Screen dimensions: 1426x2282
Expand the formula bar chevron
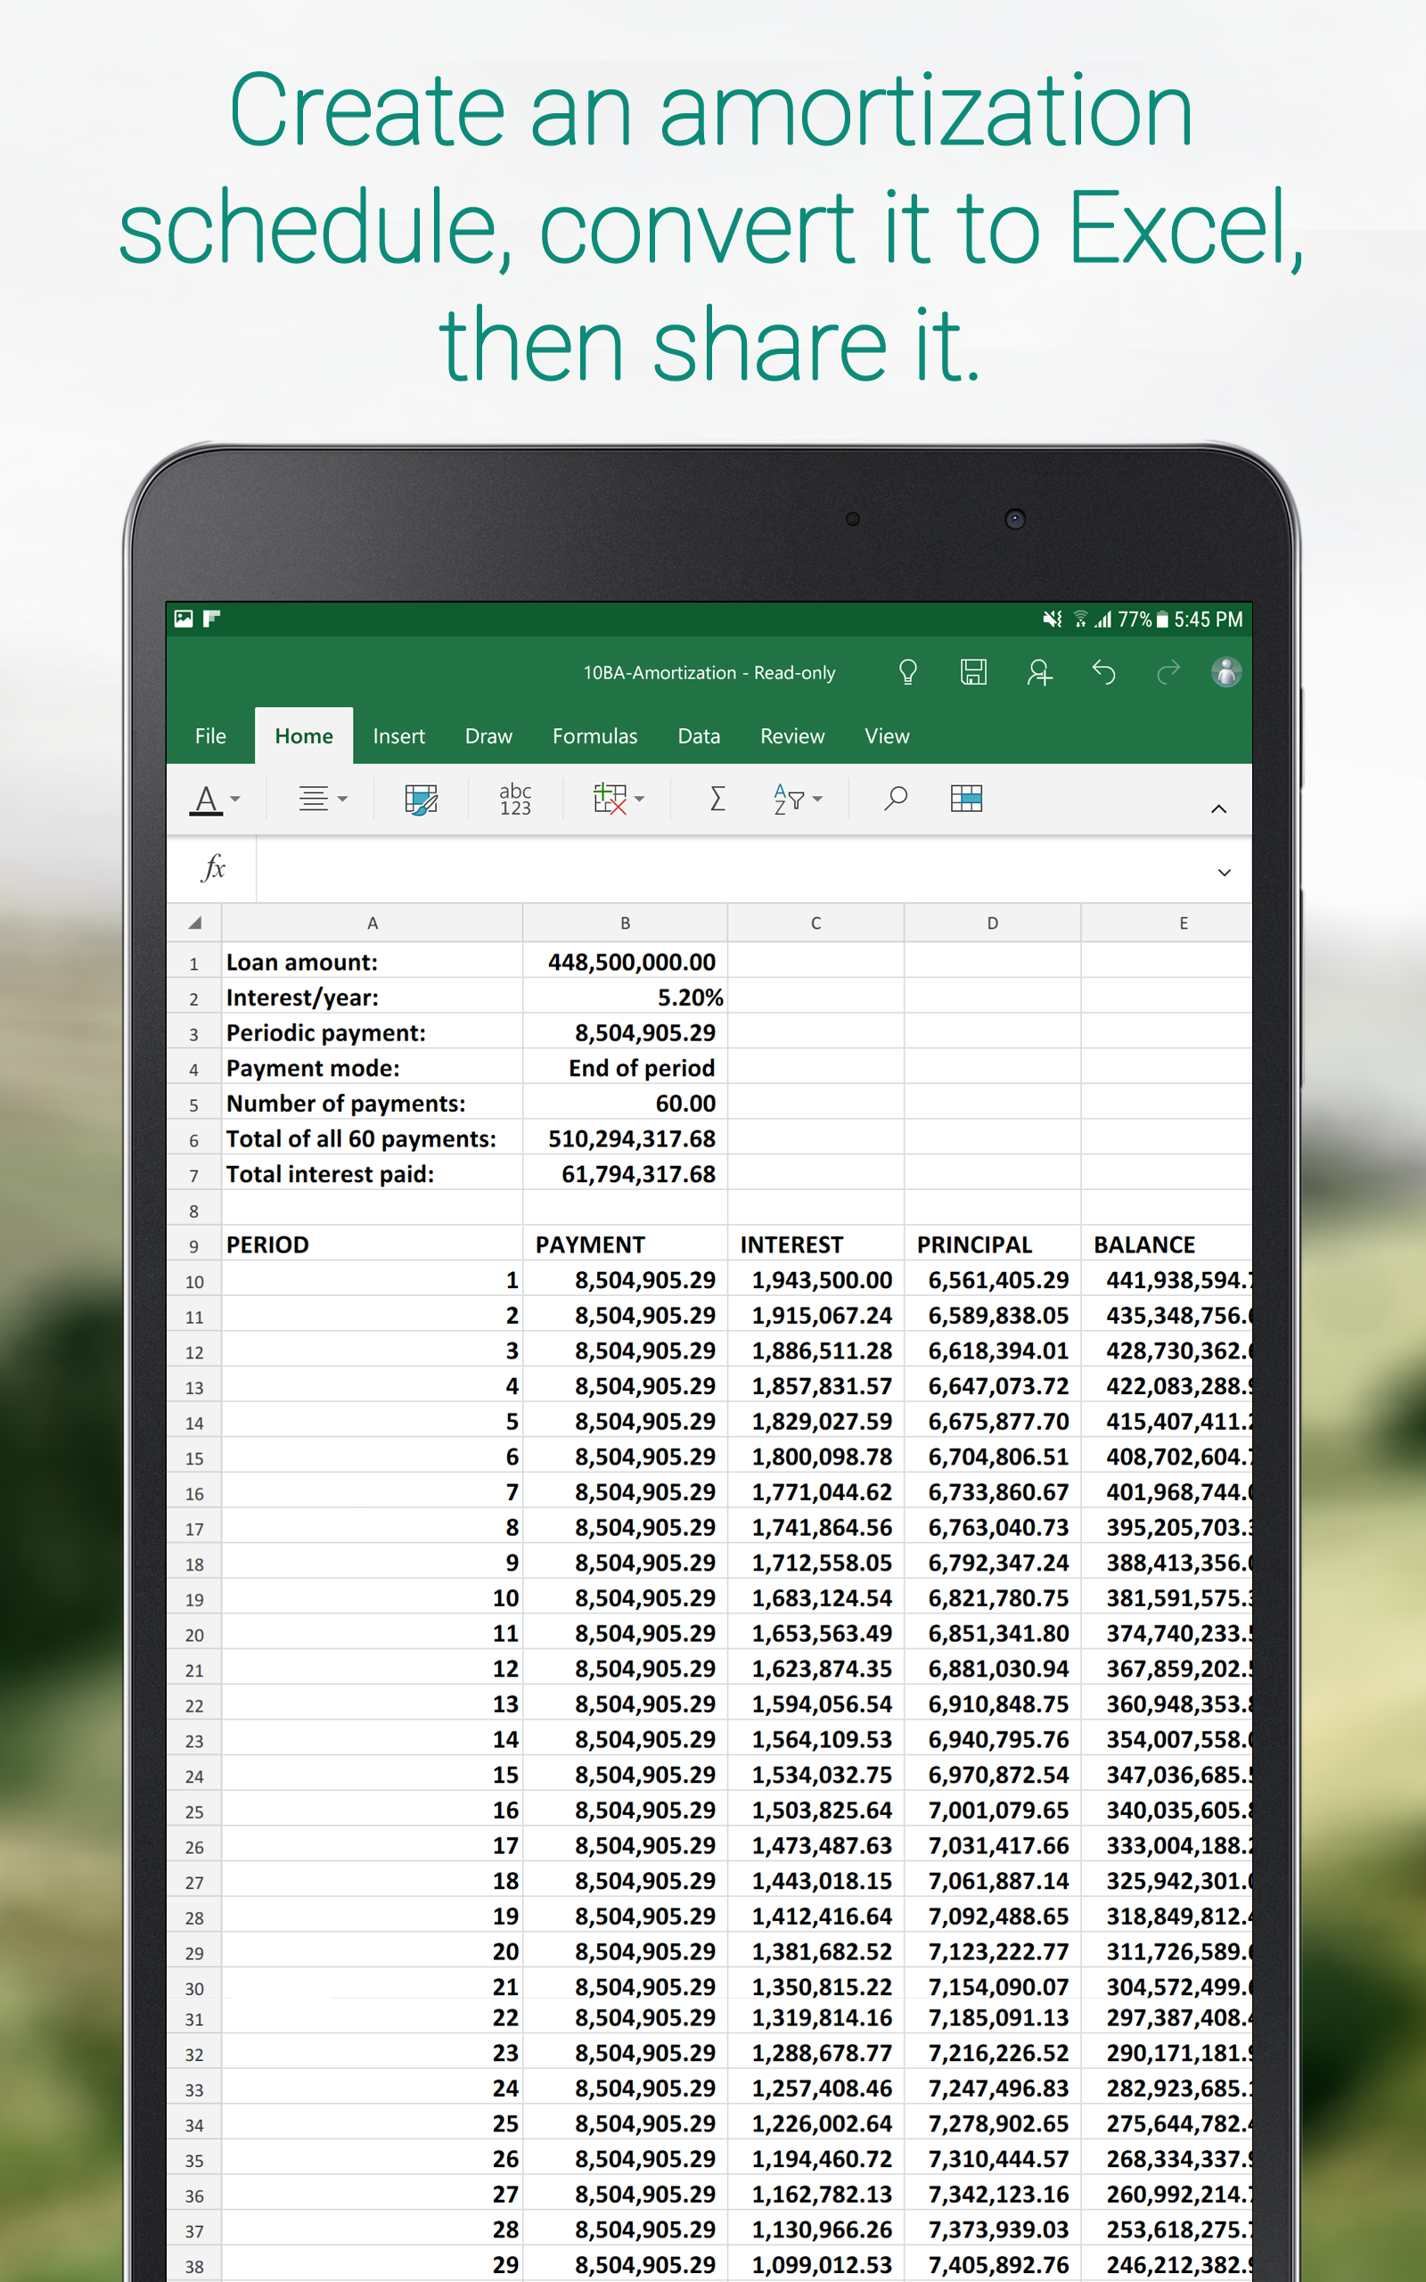pyautogui.click(x=1225, y=873)
